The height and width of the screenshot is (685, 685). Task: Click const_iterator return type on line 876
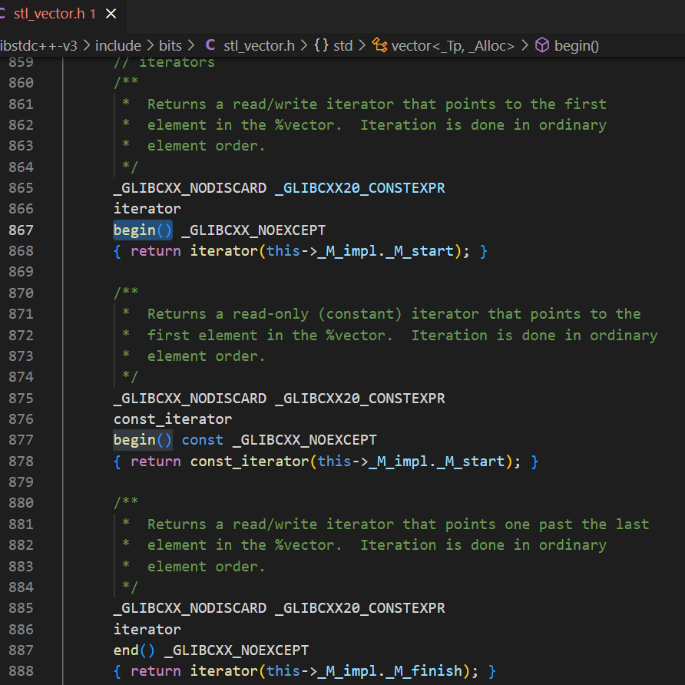173,419
